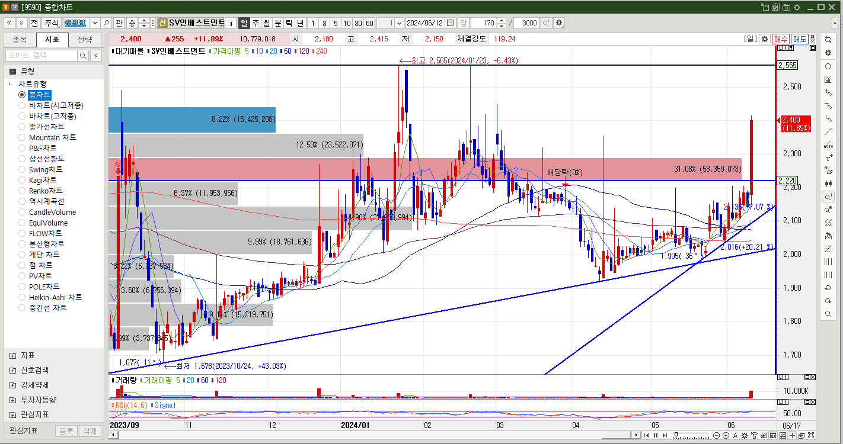
Task: Click the undo arrow in right toolbar
Action: coord(828,288)
